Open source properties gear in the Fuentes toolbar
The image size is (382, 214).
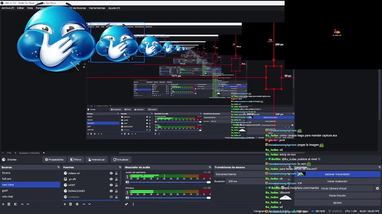click(x=77, y=204)
